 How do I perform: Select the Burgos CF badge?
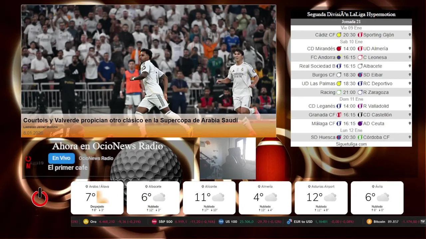(339, 75)
